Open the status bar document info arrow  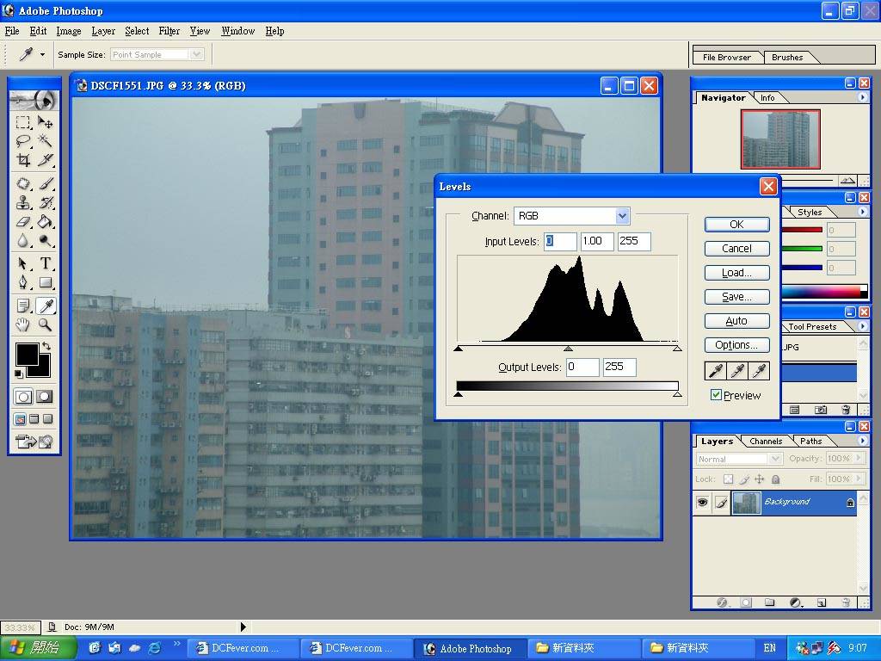pyautogui.click(x=243, y=627)
